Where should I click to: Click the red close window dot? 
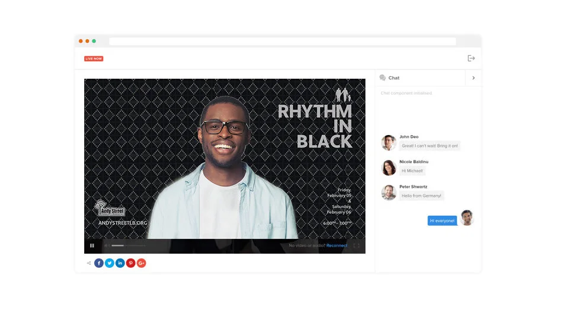[81, 41]
